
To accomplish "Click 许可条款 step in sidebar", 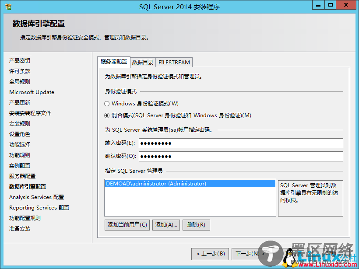I will (20, 71).
